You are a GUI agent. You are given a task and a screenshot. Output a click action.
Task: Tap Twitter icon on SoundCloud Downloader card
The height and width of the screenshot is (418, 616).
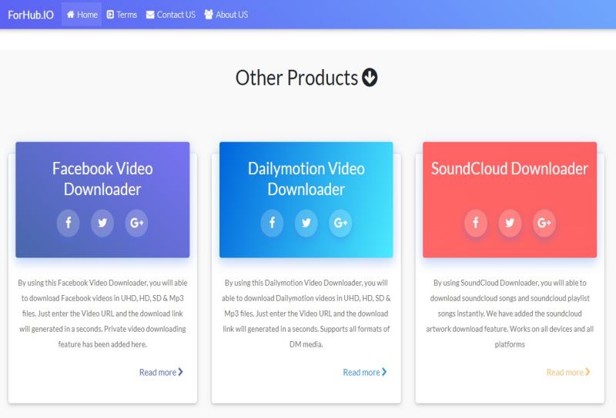point(510,223)
